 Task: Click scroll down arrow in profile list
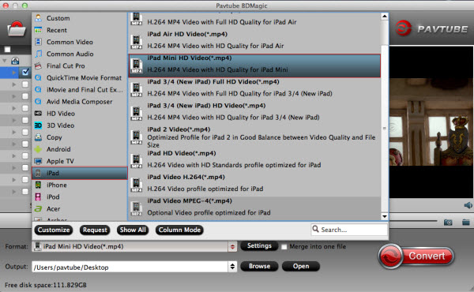385,216
